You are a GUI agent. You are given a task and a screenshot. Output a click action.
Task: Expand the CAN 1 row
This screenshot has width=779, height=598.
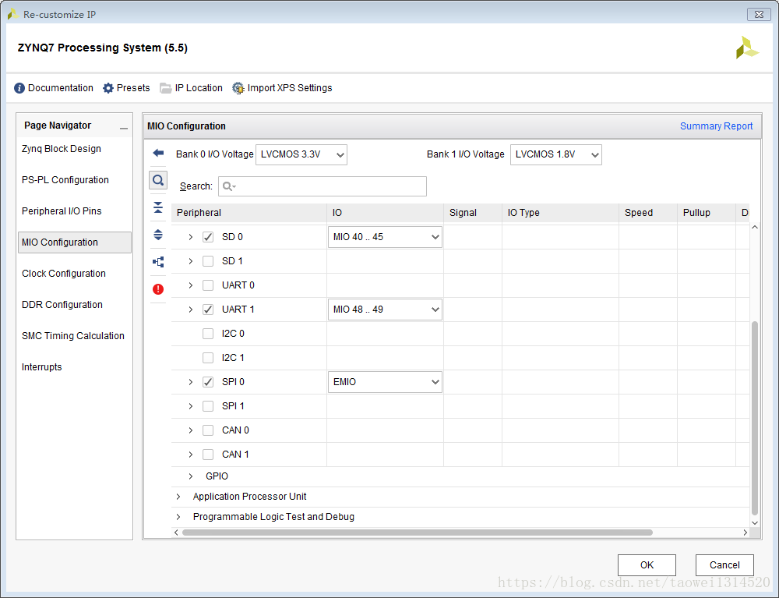click(190, 455)
